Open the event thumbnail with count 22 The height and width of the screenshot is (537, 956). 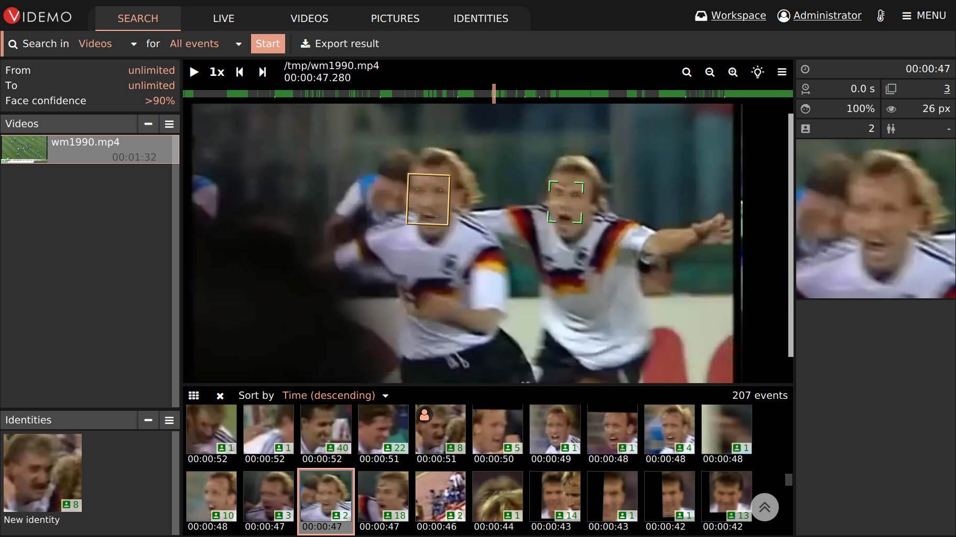383,429
